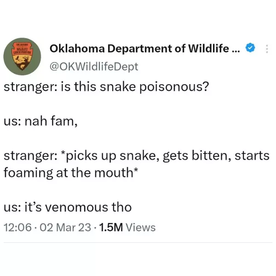This screenshot has width=276, height=276.
Task: Click the "us: nah fam," line
Action: point(44,122)
